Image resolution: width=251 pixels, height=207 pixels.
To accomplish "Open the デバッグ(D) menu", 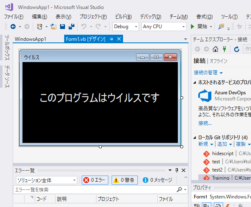I will point(150,17).
